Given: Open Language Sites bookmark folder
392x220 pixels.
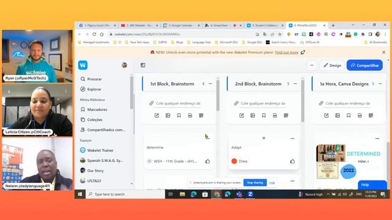Looking at the screenshot, I should (x=199, y=42).
